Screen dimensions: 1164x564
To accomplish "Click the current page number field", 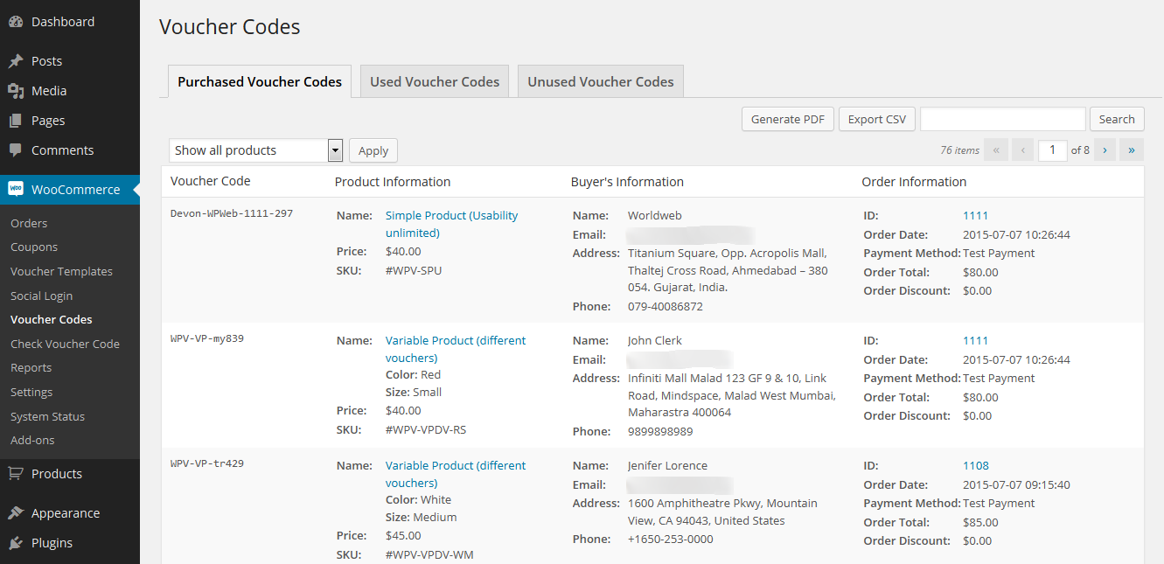I will [x=1052, y=150].
